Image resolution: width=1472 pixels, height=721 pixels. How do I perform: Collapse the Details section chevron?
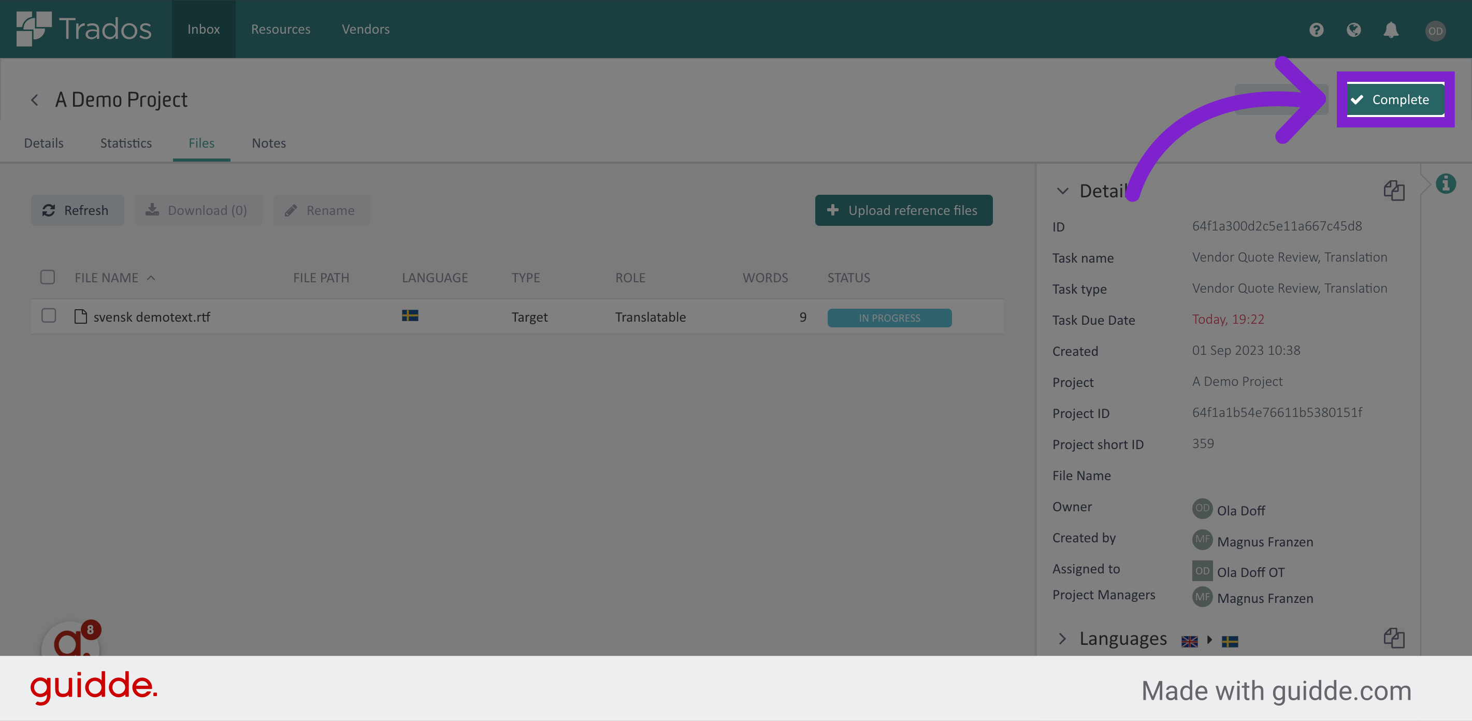[1062, 191]
